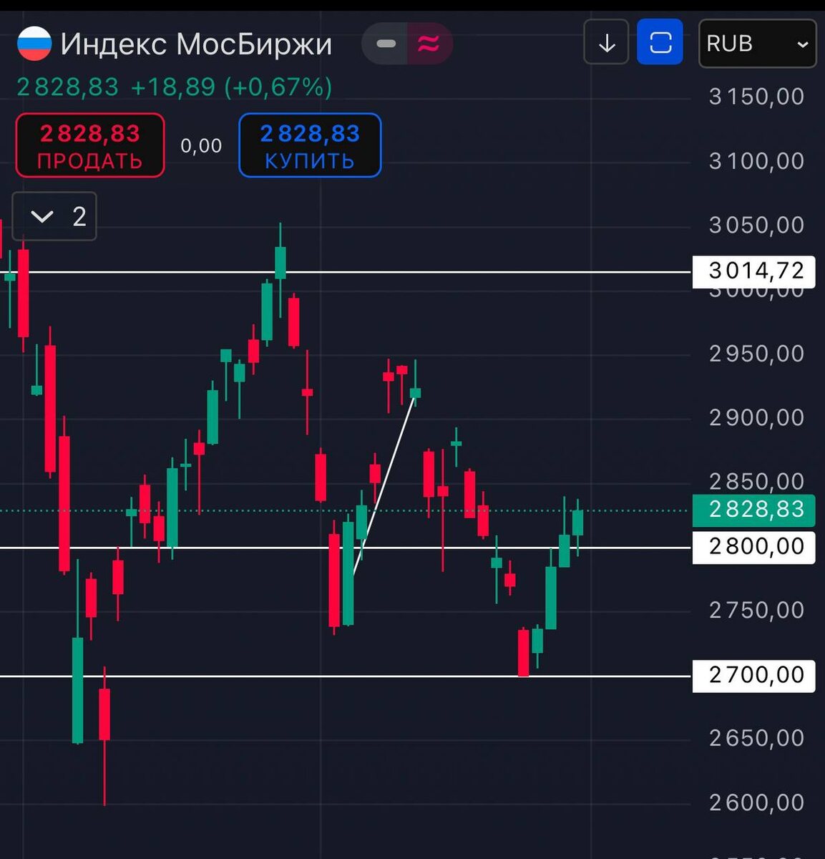Click the 0,00 spread value

tap(201, 146)
